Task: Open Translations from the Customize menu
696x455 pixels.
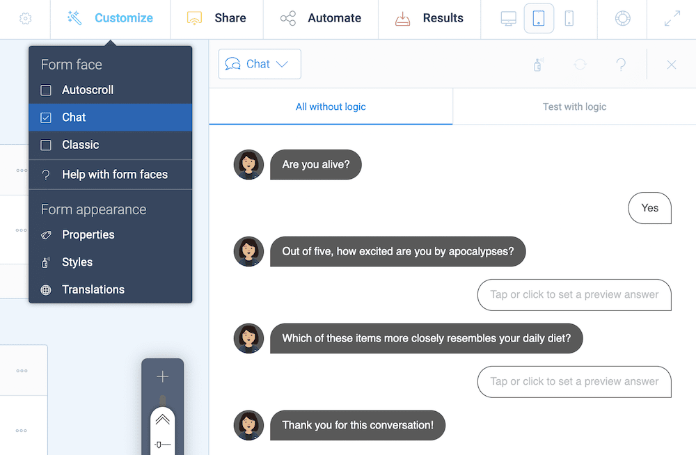Action: pos(93,289)
